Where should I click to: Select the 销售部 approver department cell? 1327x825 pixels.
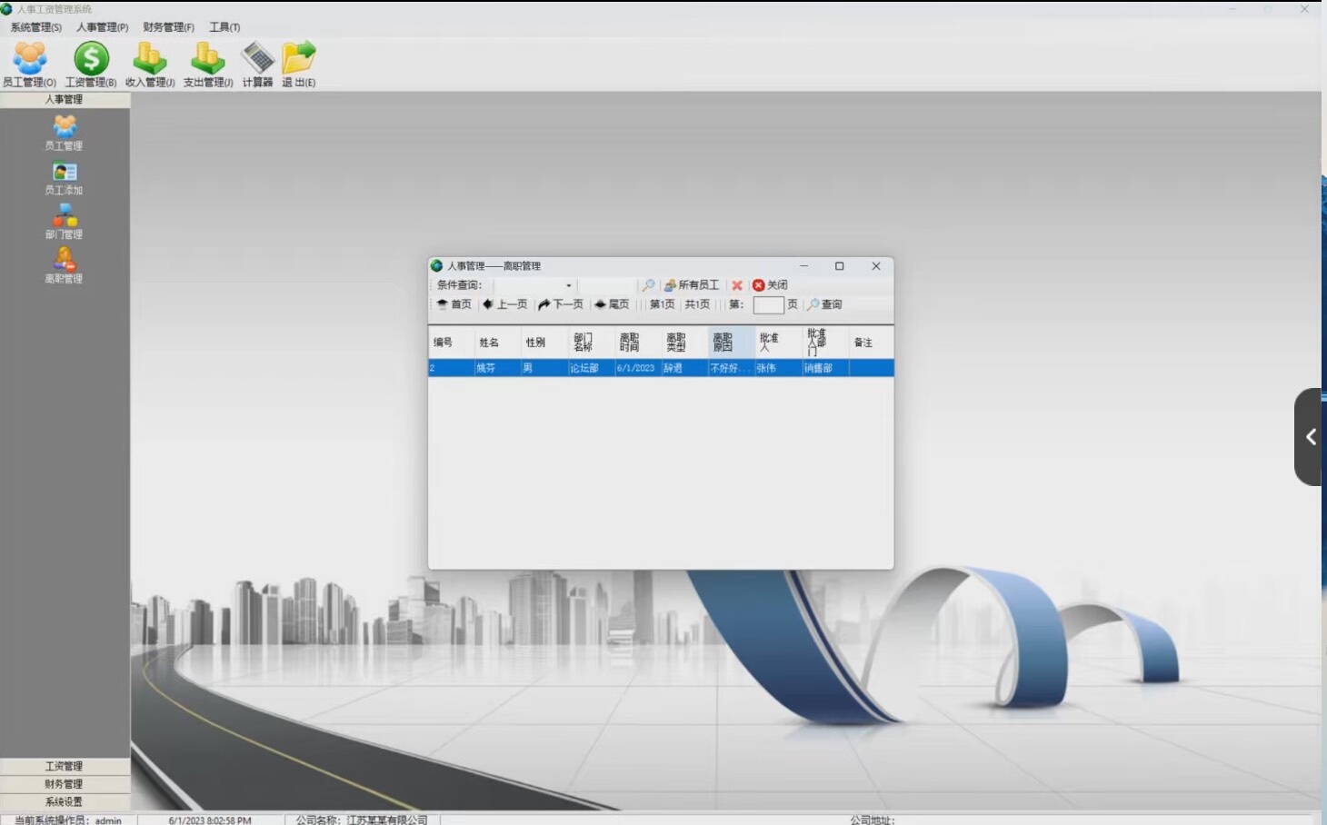pyautogui.click(x=825, y=368)
